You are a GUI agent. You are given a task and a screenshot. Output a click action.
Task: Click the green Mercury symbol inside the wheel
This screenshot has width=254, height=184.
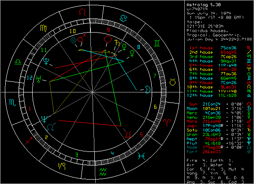click(124, 47)
